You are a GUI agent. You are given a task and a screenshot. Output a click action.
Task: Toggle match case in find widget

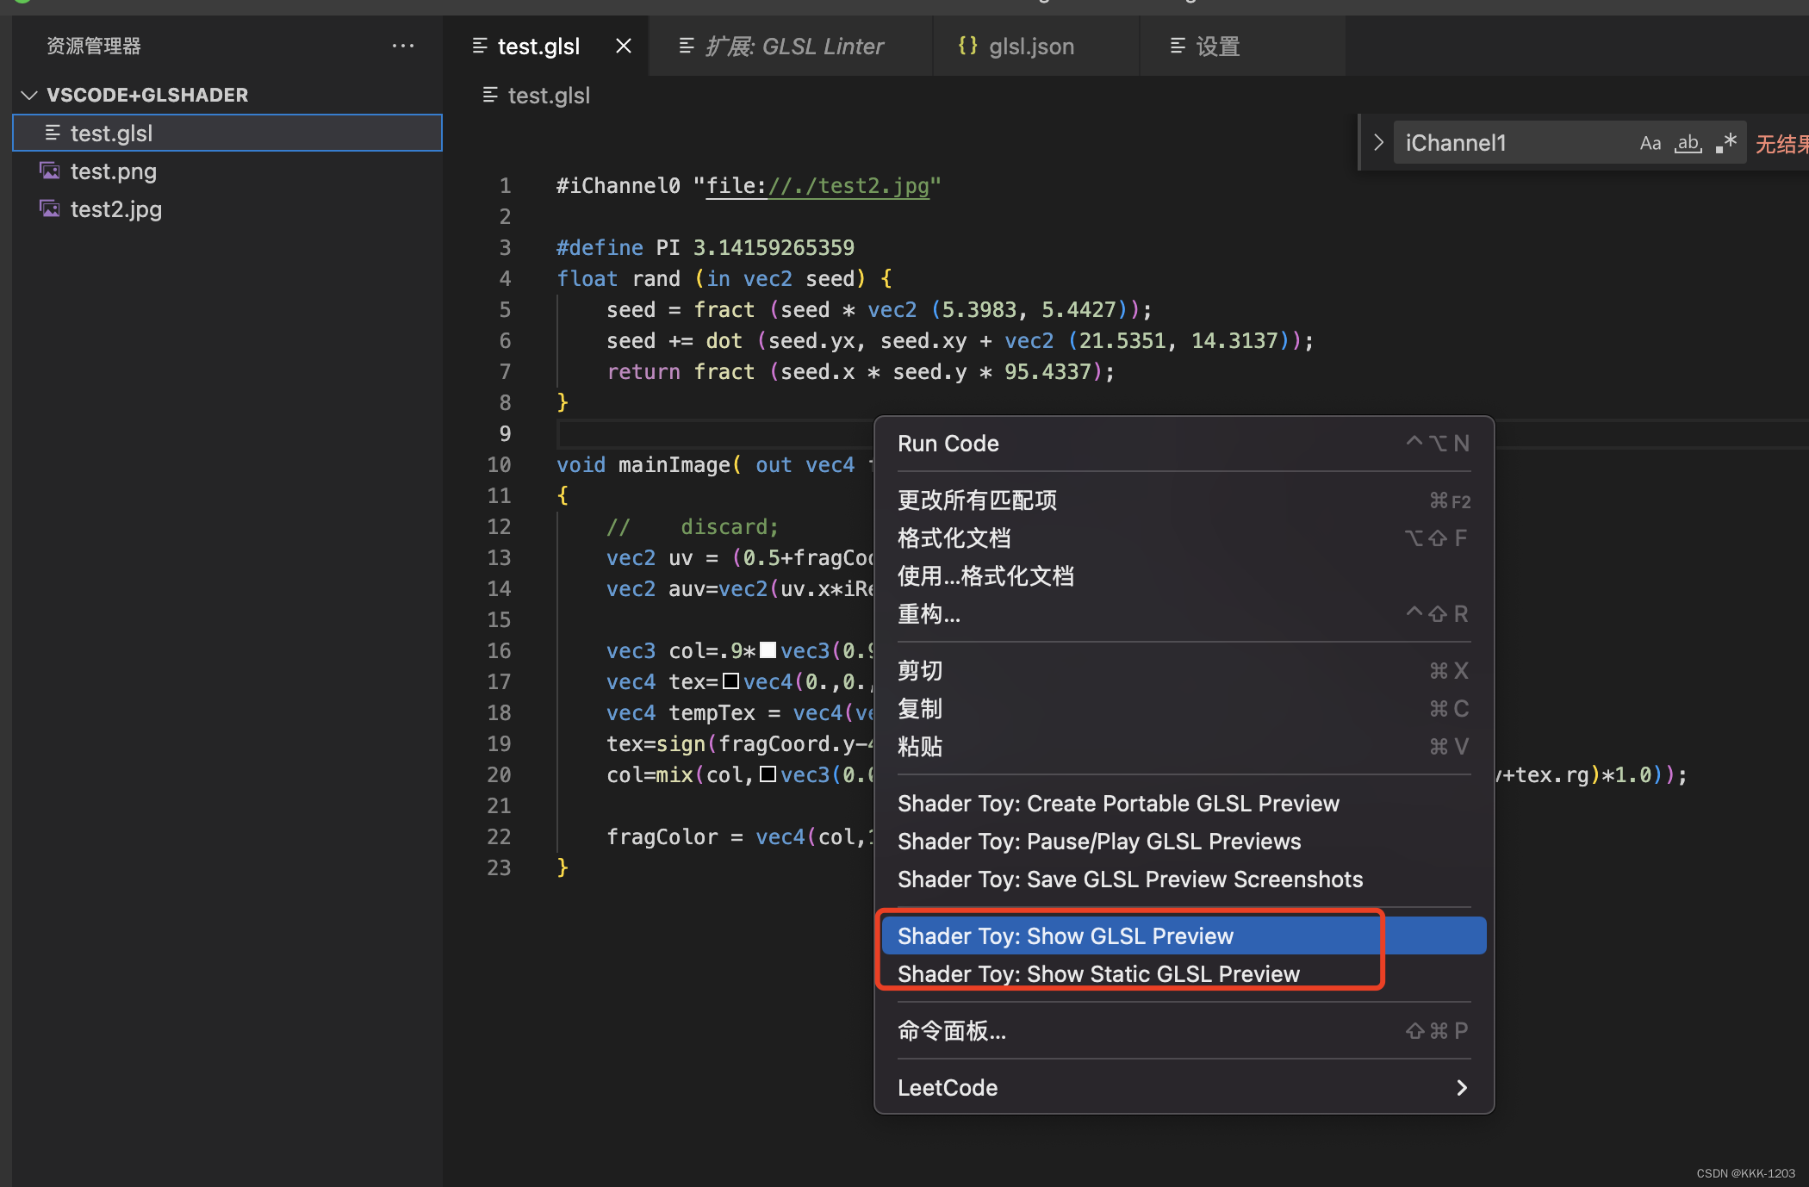point(1650,143)
